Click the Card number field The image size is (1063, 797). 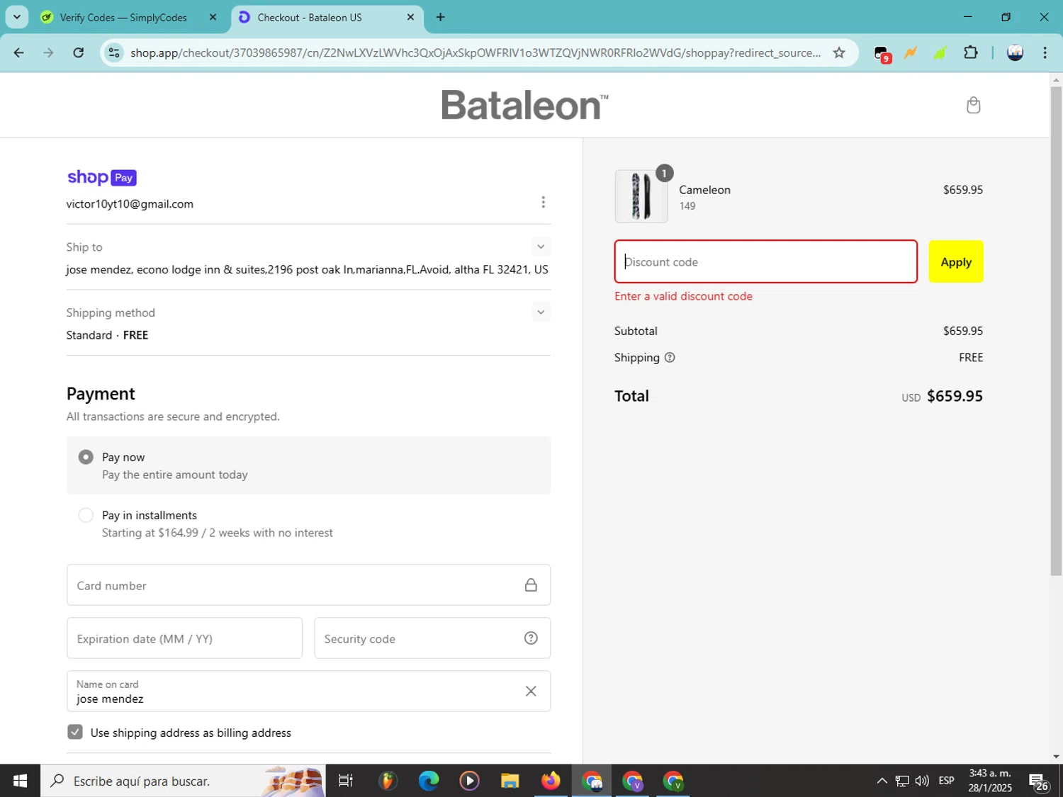(308, 585)
